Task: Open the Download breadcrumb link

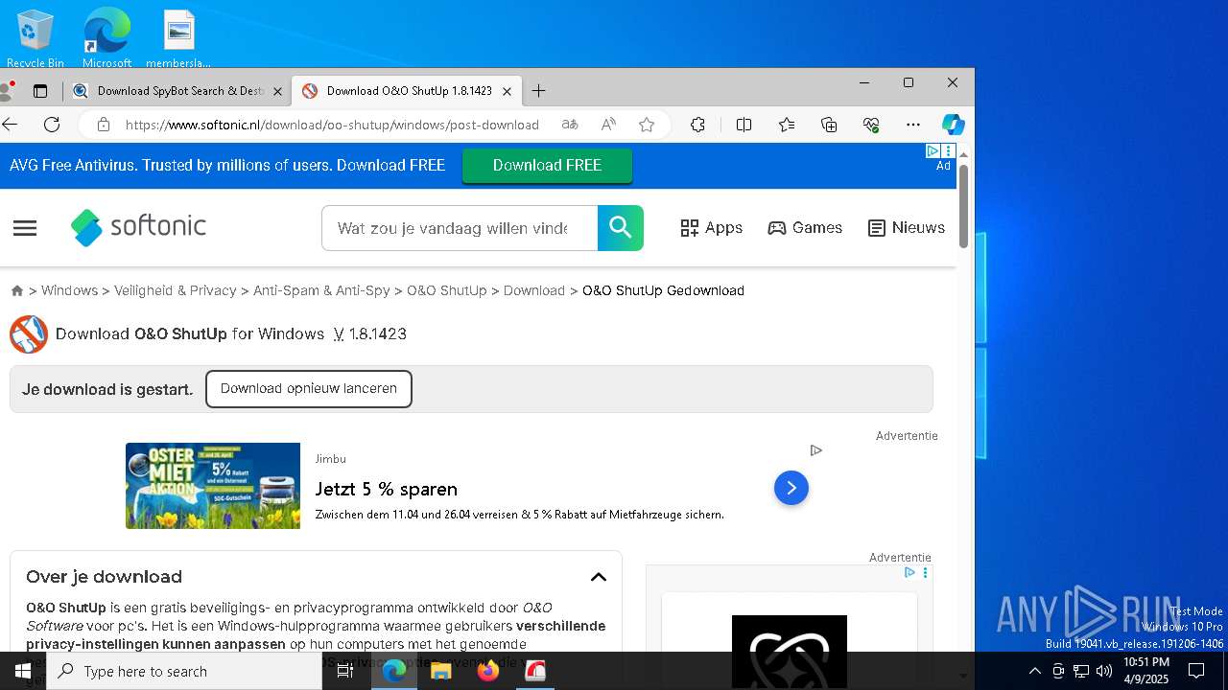Action: click(533, 290)
